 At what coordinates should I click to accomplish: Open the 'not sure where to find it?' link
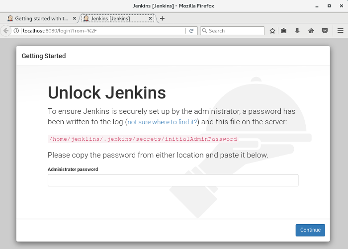(x=163, y=122)
